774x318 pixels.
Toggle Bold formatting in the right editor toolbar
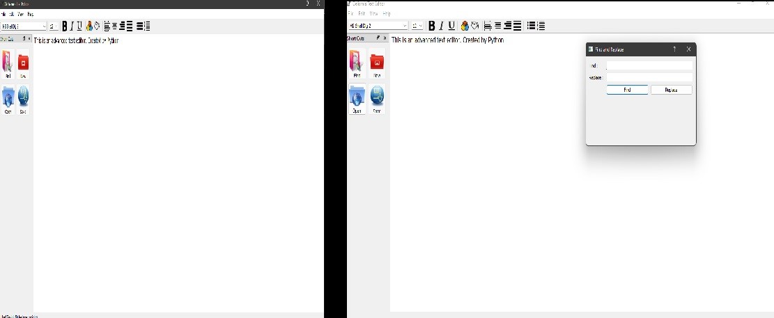(x=432, y=26)
